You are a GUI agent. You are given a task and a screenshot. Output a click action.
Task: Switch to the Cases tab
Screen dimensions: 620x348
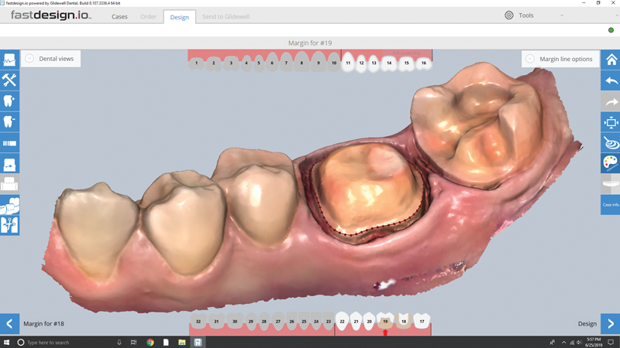point(119,16)
